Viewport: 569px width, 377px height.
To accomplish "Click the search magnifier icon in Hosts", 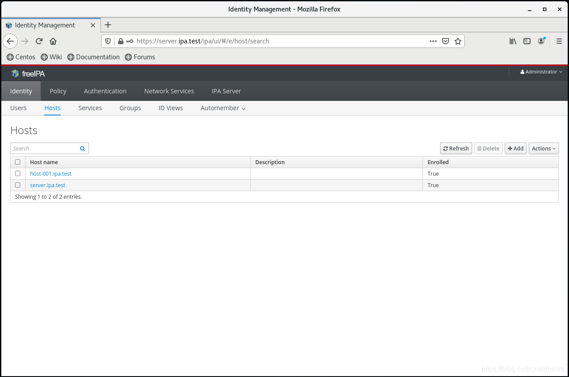I will point(83,149).
